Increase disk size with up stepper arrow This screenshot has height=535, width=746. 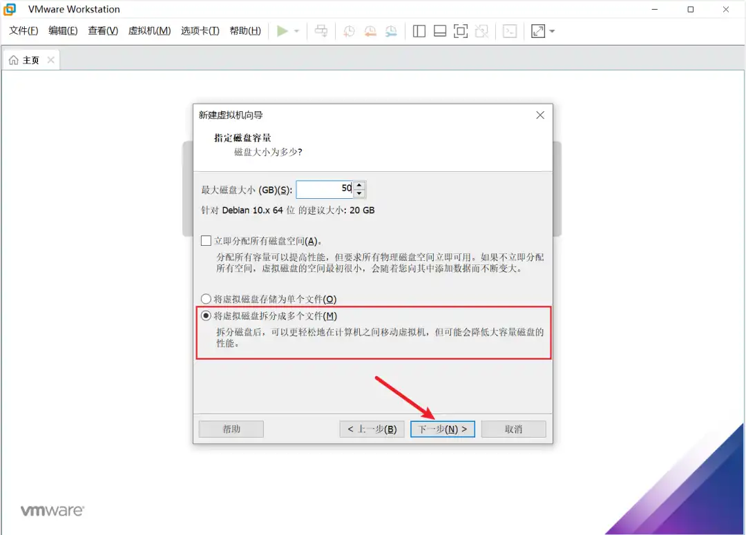[x=359, y=185]
